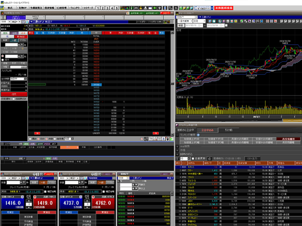Select the KDDI 9433/T symbol tab

click(35, 17)
